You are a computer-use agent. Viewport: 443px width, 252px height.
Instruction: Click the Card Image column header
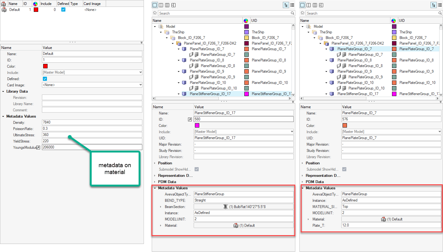(x=94, y=4)
